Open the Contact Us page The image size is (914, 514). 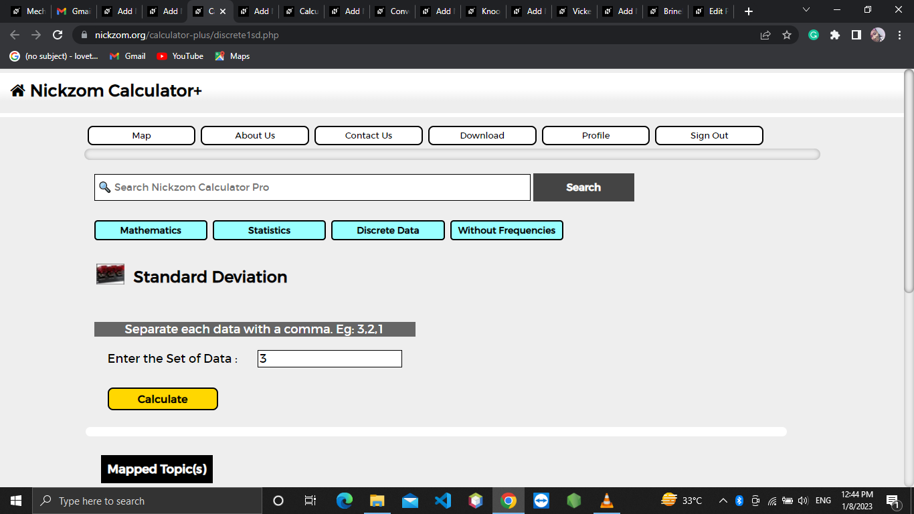click(x=369, y=135)
